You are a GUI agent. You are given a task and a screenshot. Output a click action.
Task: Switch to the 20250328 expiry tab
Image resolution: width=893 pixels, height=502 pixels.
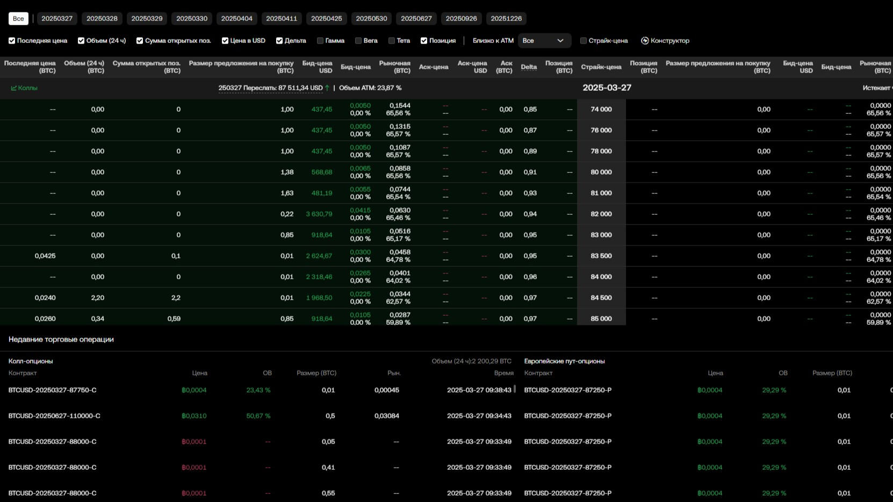point(102,18)
